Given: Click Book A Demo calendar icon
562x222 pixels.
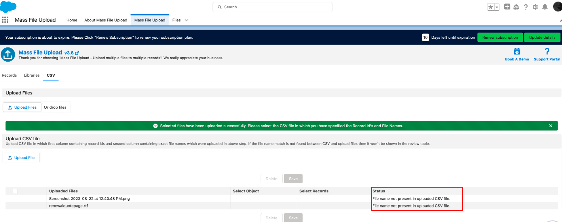Looking at the screenshot, I should click(x=517, y=51).
